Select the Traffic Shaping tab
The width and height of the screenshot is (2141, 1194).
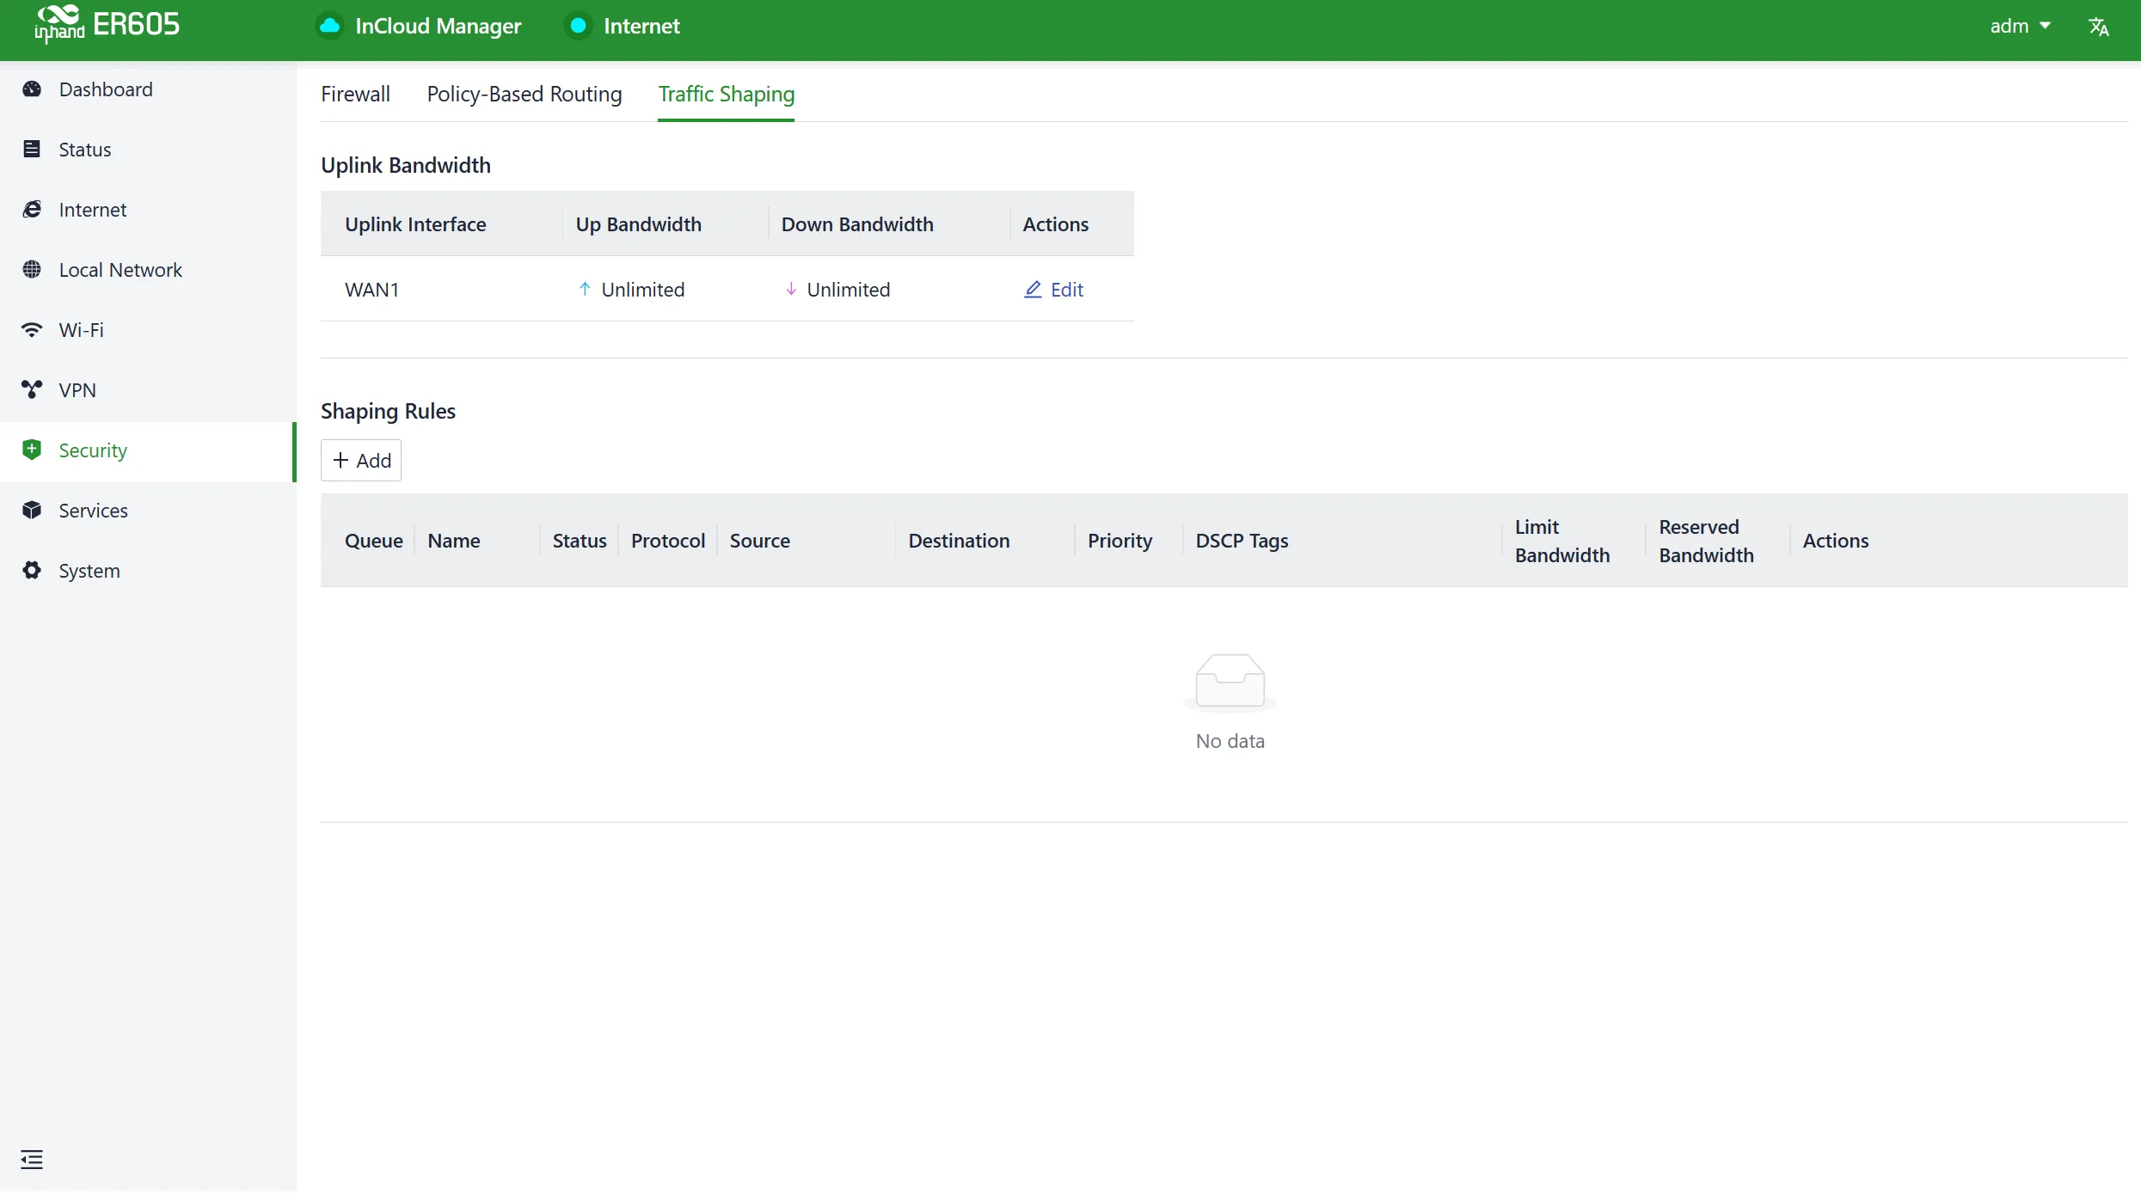[x=727, y=94]
